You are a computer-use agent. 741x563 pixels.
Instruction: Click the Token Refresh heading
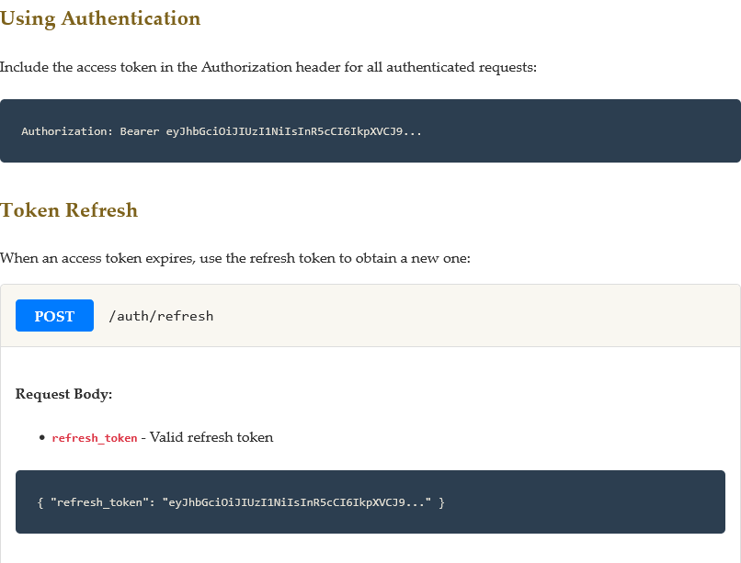point(69,210)
